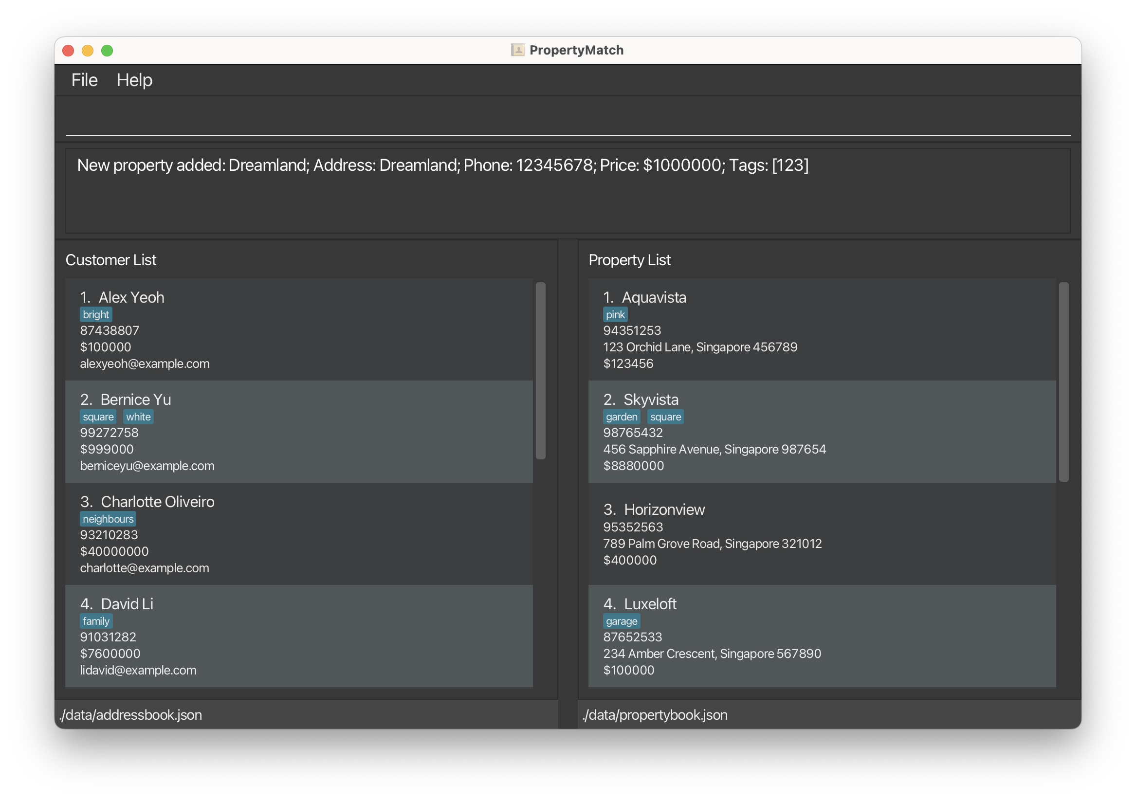
Task: Click the 'garage' tag on Luxeloft
Action: [621, 621]
